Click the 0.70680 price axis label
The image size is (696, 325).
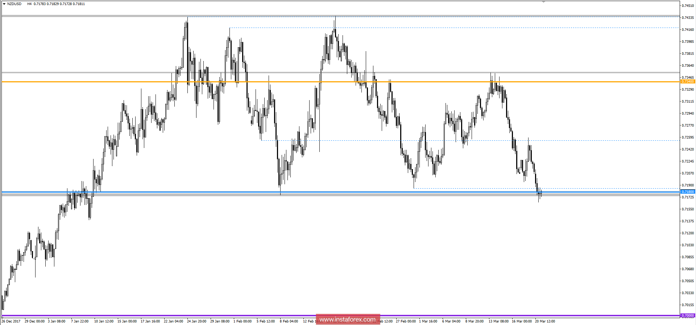coord(688,269)
